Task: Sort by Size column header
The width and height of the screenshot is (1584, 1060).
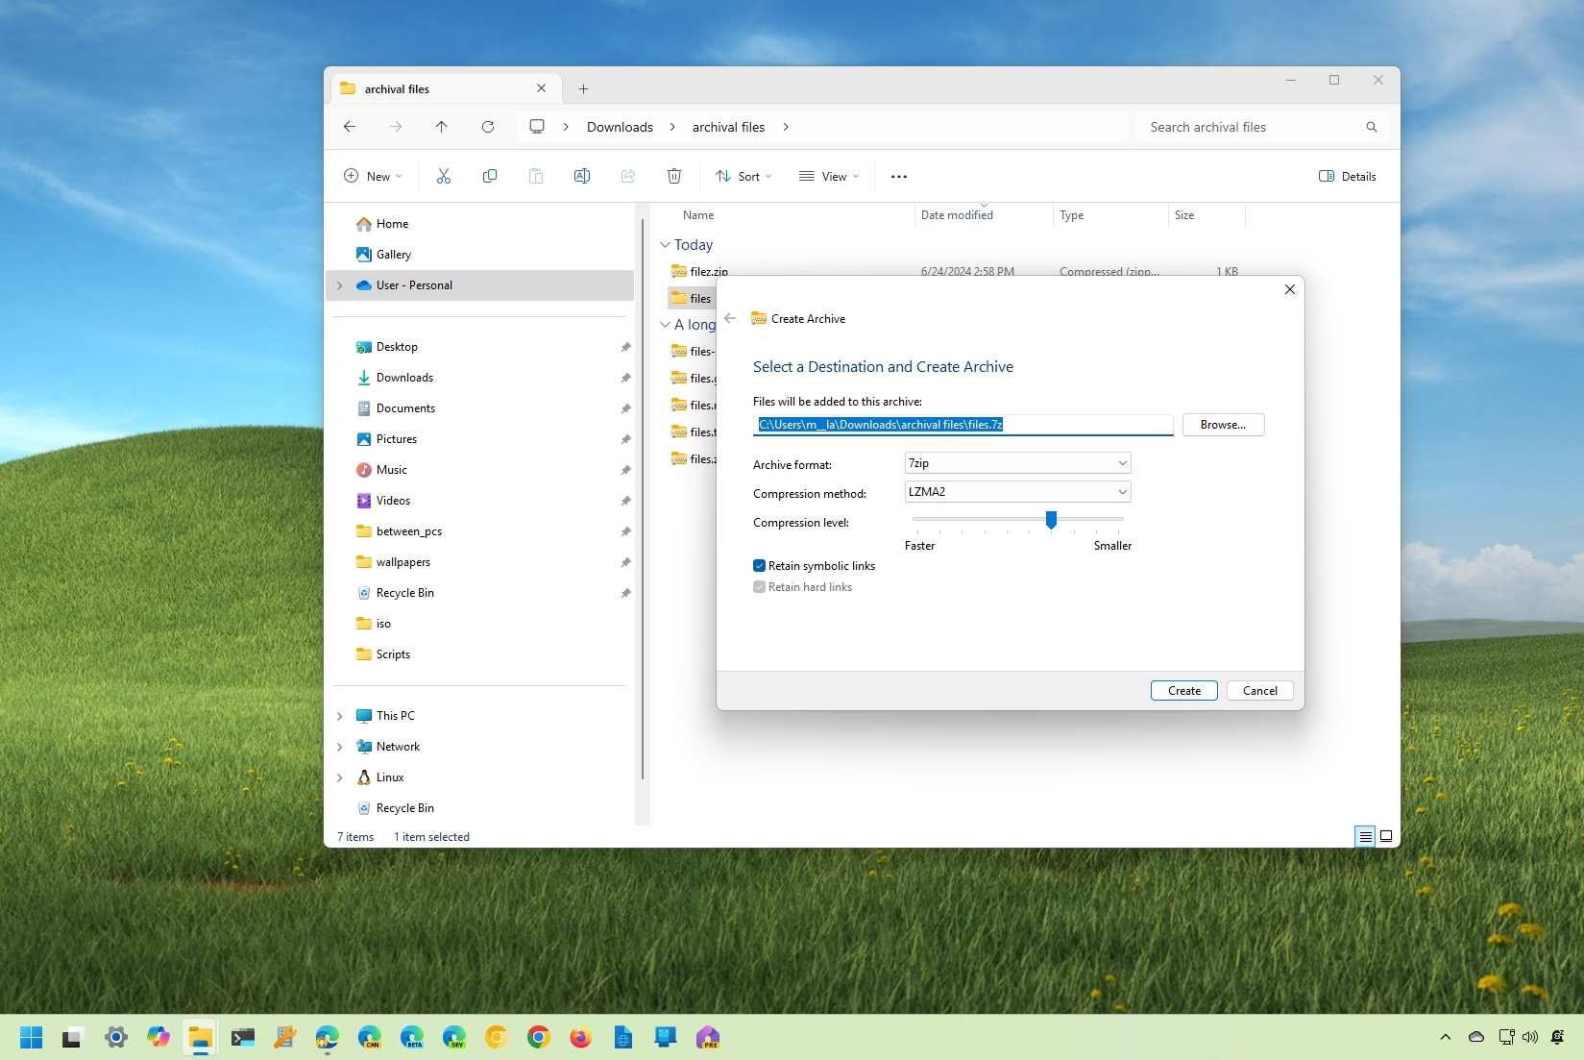Action: tap(1184, 215)
